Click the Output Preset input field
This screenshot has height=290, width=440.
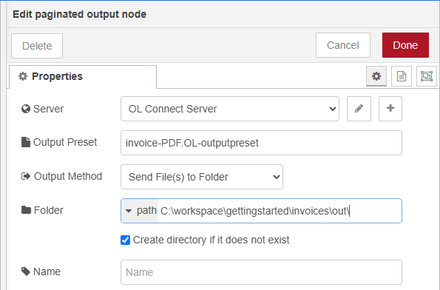(x=261, y=143)
